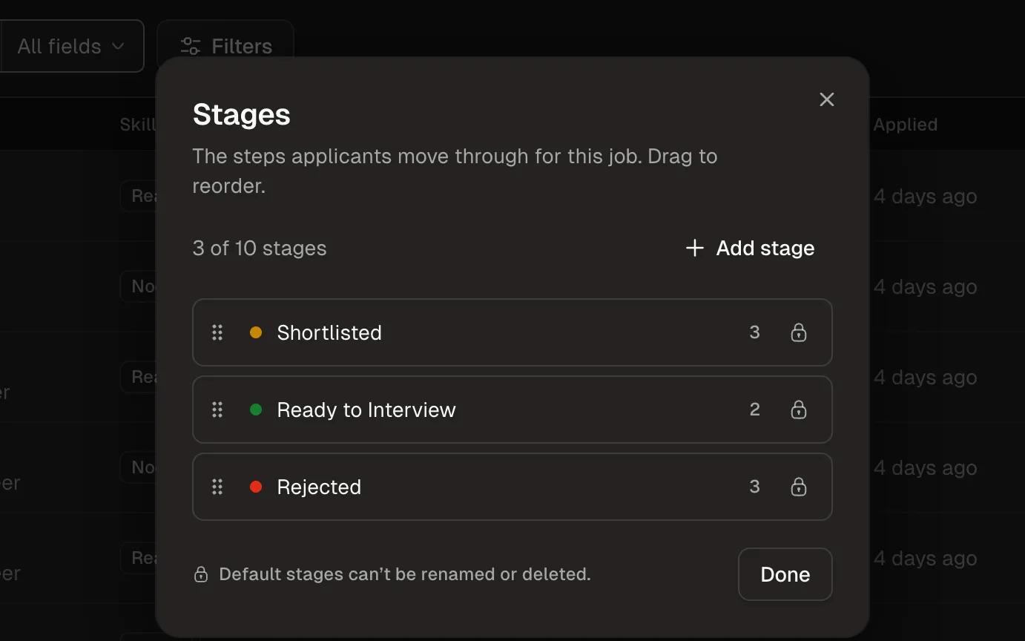The width and height of the screenshot is (1025, 641).
Task: Grab the drag handle for Rejected
Action: pyautogui.click(x=217, y=487)
